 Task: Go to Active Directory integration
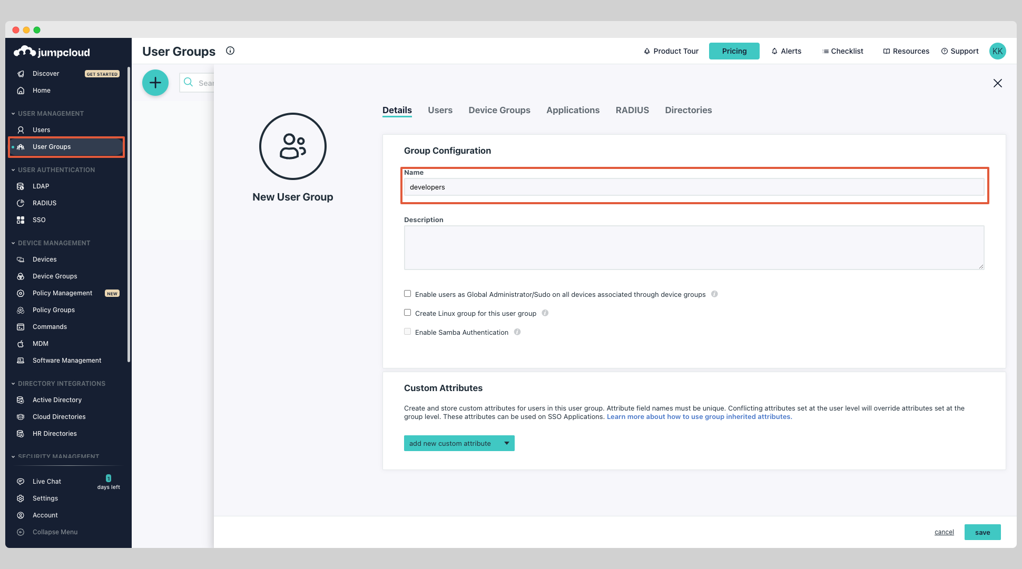(57, 400)
